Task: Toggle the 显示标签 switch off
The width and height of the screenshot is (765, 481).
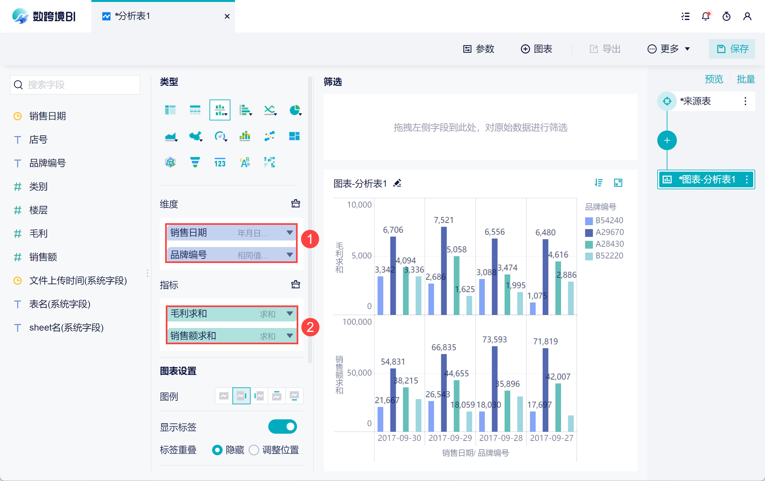Action: tap(282, 427)
